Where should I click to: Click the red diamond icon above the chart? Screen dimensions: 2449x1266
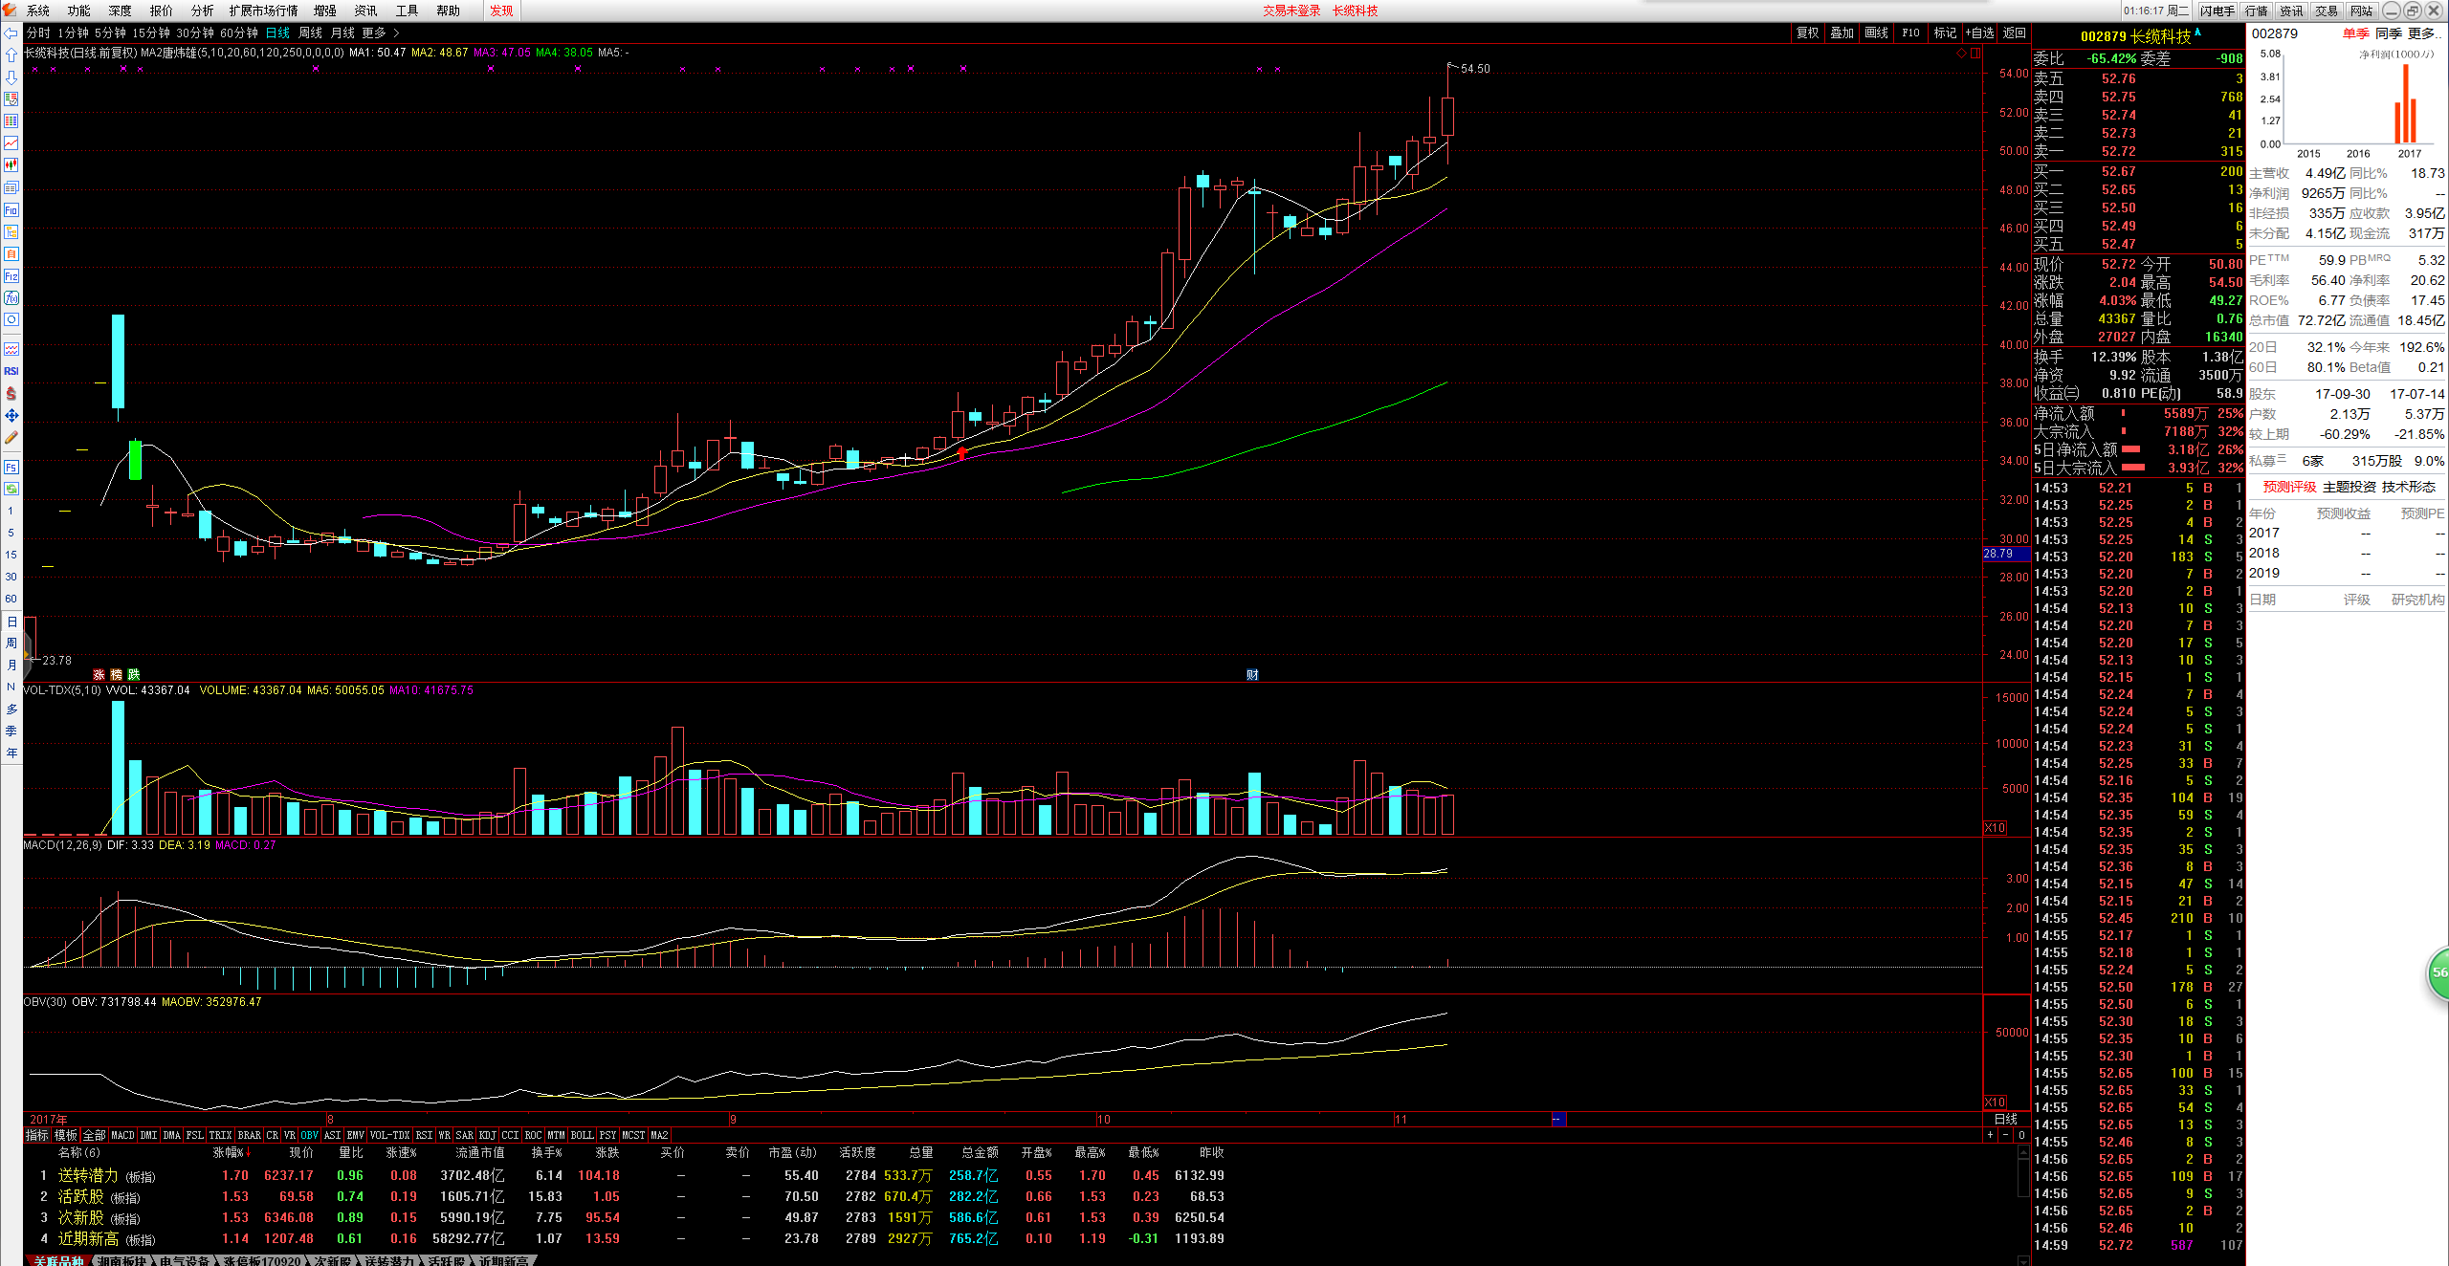click(1960, 54)
